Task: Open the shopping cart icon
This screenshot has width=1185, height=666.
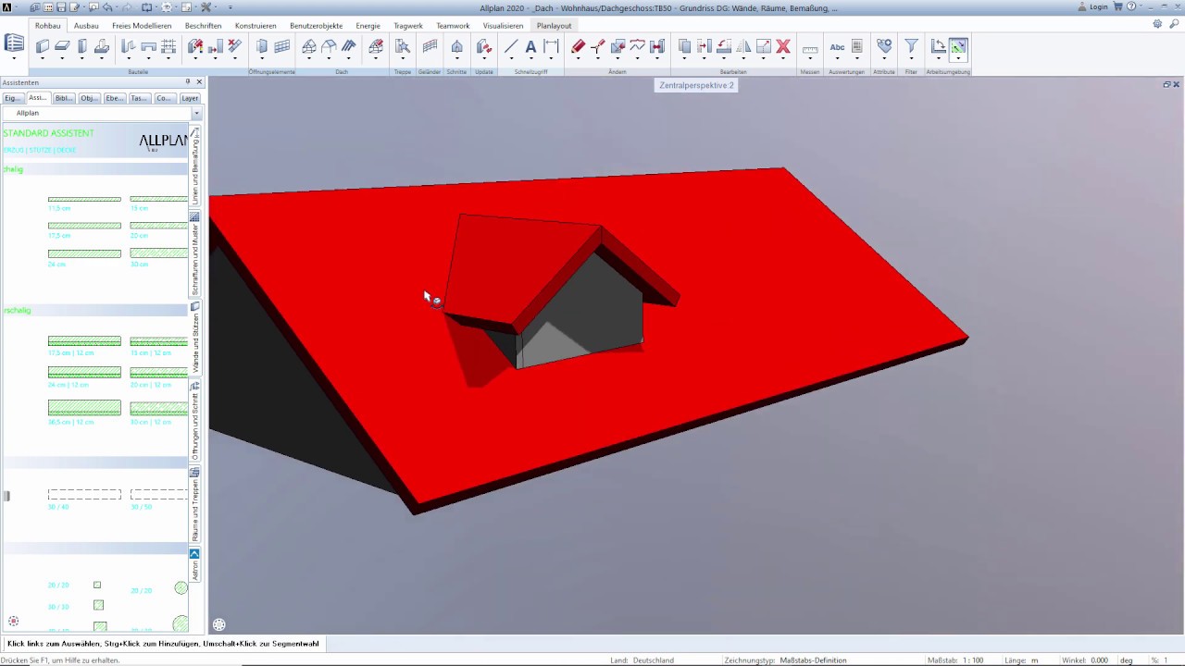Action: 1117,6
